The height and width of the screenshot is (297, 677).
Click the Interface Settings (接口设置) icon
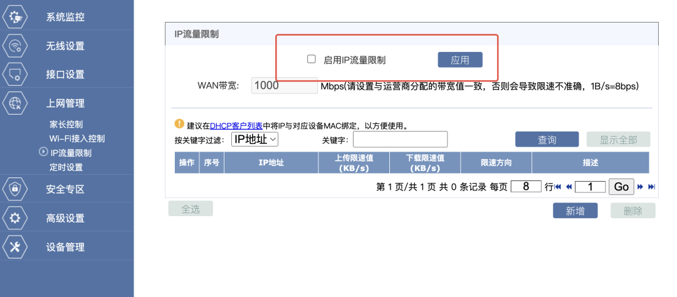pos(16,75)
